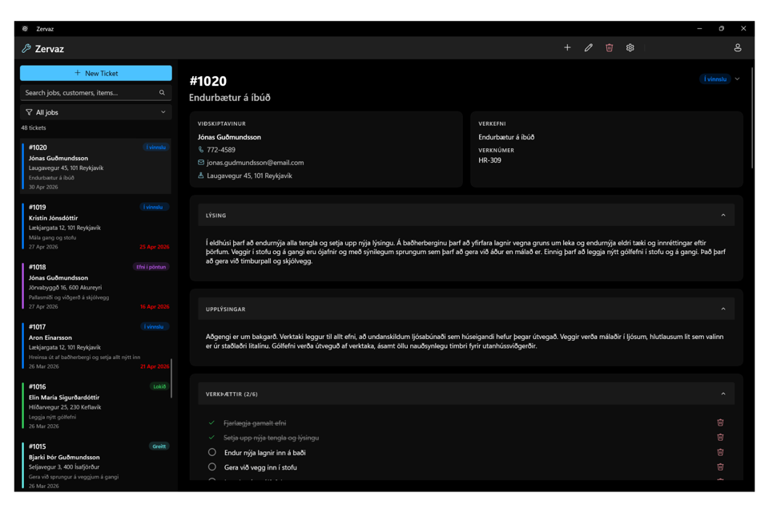This screenshot has height=513, width=769.
Task: Open the All jobs filter dropdown
Action: [x=95, y=112]
